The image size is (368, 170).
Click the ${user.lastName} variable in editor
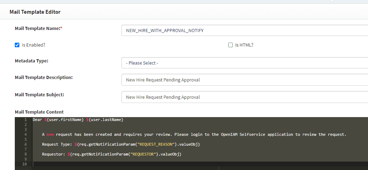coord(105,120)
